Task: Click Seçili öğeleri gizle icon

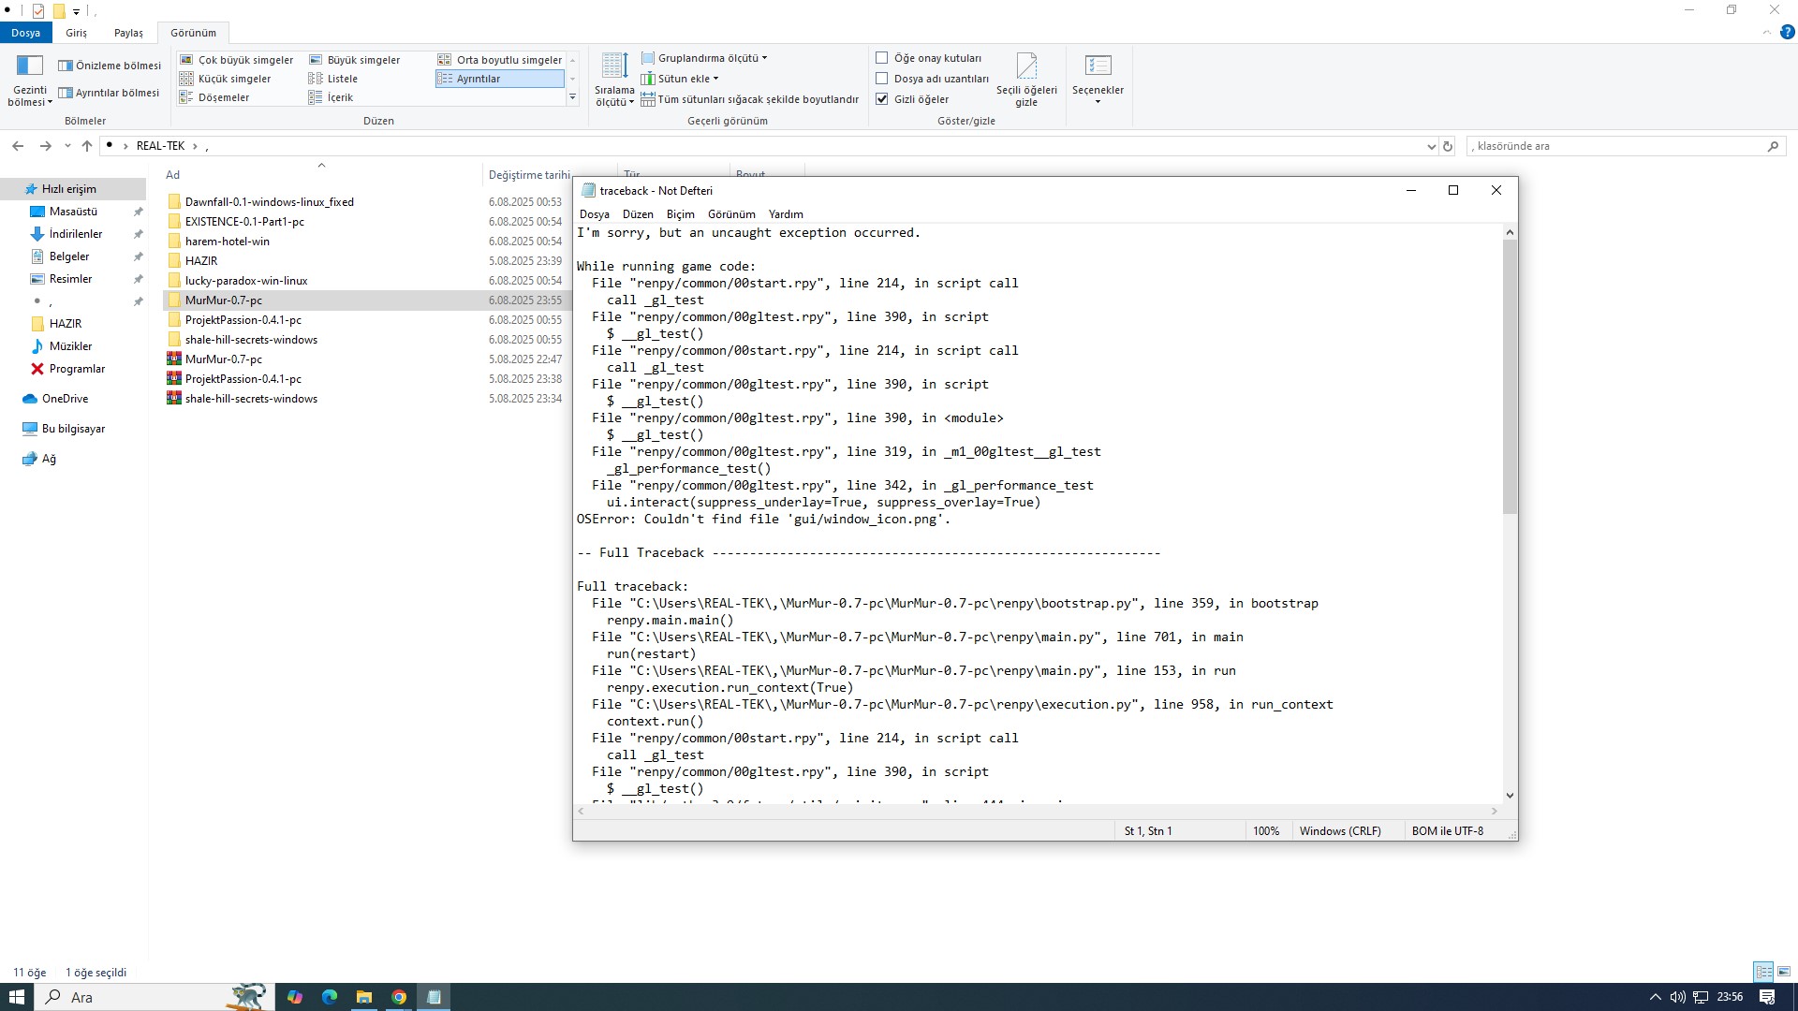Action: pos(1026,81)
